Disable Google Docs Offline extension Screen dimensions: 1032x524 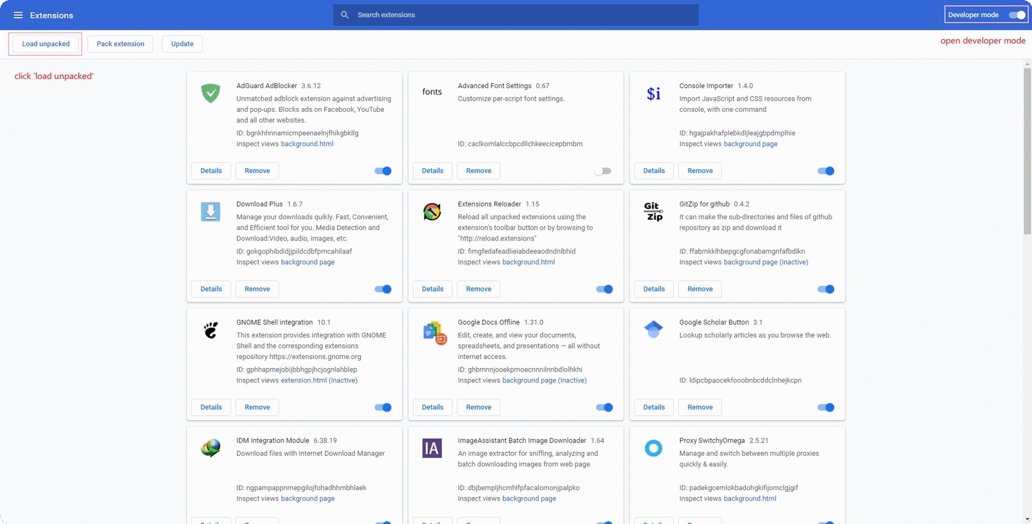click(x=605, y=407)
